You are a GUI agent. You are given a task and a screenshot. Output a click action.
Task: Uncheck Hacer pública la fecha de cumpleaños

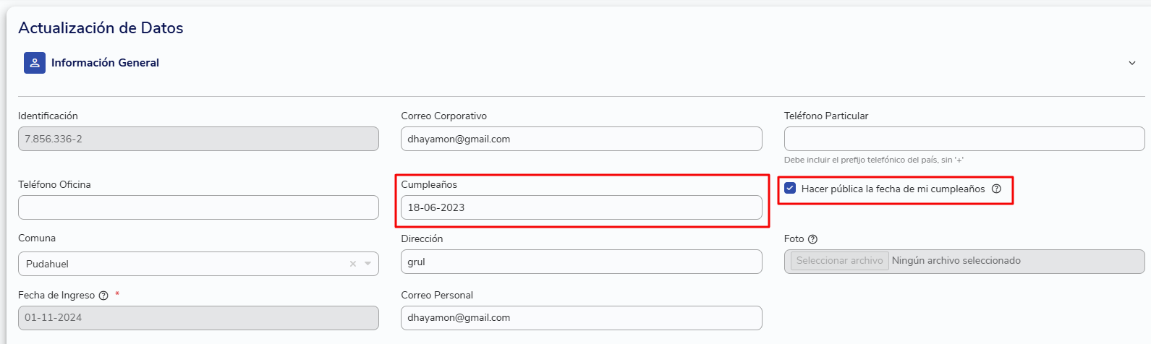(x=790, y=188)
